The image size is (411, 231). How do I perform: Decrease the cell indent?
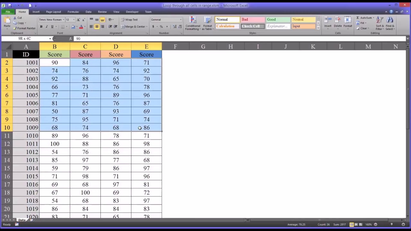(x=110, y=27)
